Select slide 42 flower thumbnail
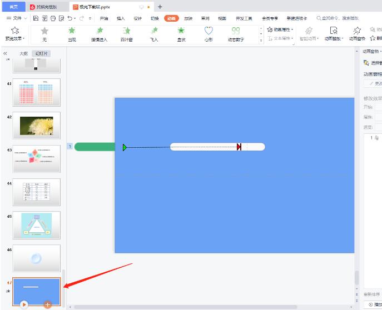 pyautogui.click(x=36, y=125)
